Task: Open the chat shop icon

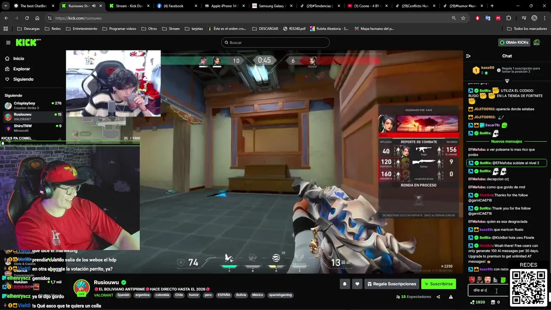Action: [493, 302]
